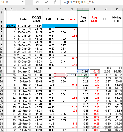Click the 'Avg Gain' heading cell

(x=83, y=19)
